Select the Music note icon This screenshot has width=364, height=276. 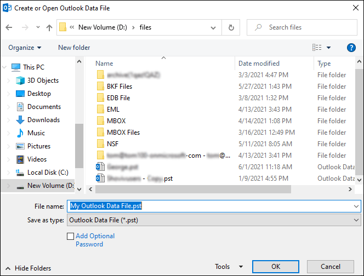coord(20,133)
